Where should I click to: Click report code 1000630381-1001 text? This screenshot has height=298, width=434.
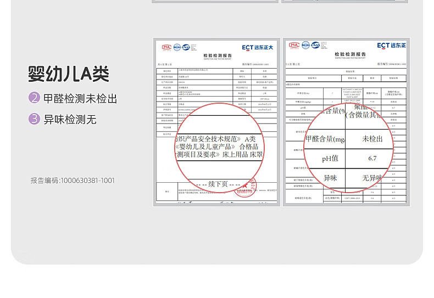tap(73, 181)
